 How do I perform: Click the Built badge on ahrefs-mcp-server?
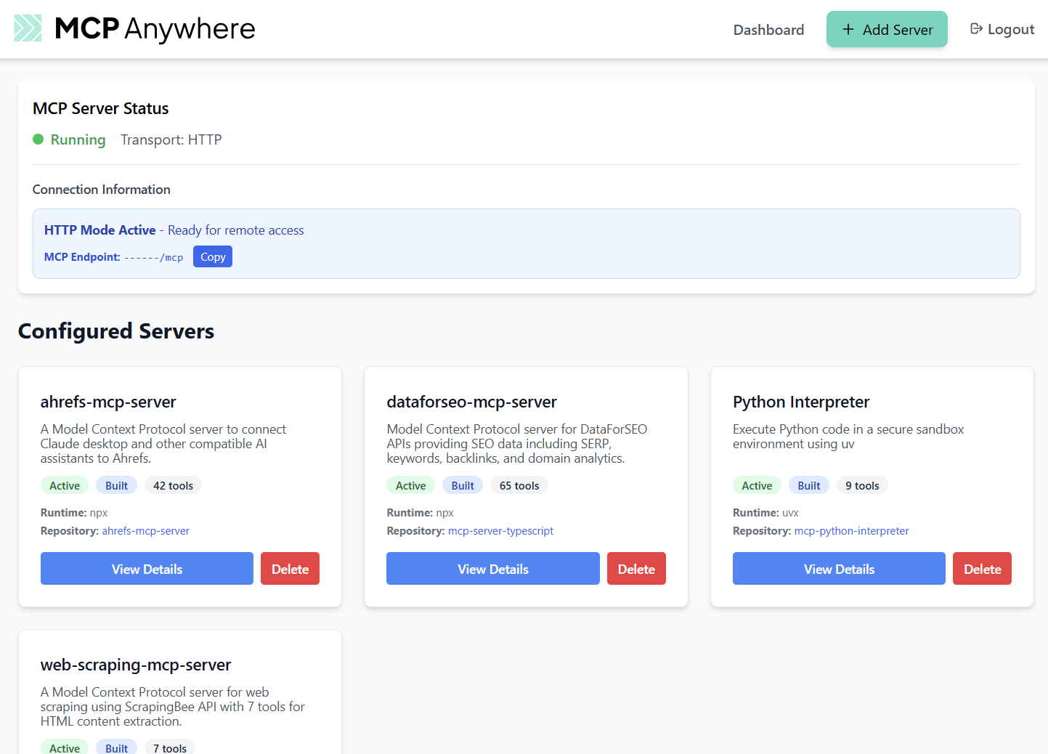pos(116,485)
